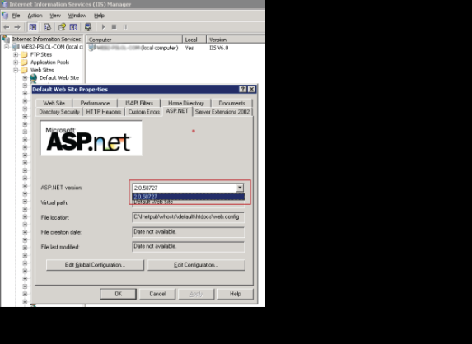Switch to the Directory Security tab
Screen dimensions: 472x344
point(59,112)
